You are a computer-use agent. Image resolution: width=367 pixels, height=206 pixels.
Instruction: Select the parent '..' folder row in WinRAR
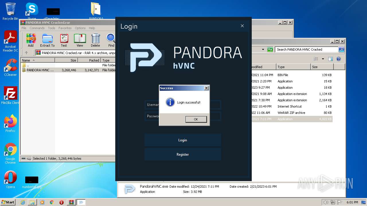pos(68,65)
